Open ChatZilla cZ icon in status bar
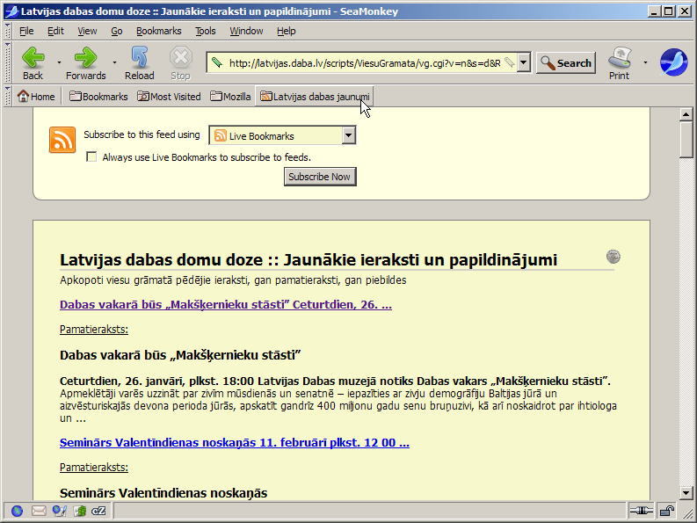Screen dimensions: 697x523 (x=98, y=511)
